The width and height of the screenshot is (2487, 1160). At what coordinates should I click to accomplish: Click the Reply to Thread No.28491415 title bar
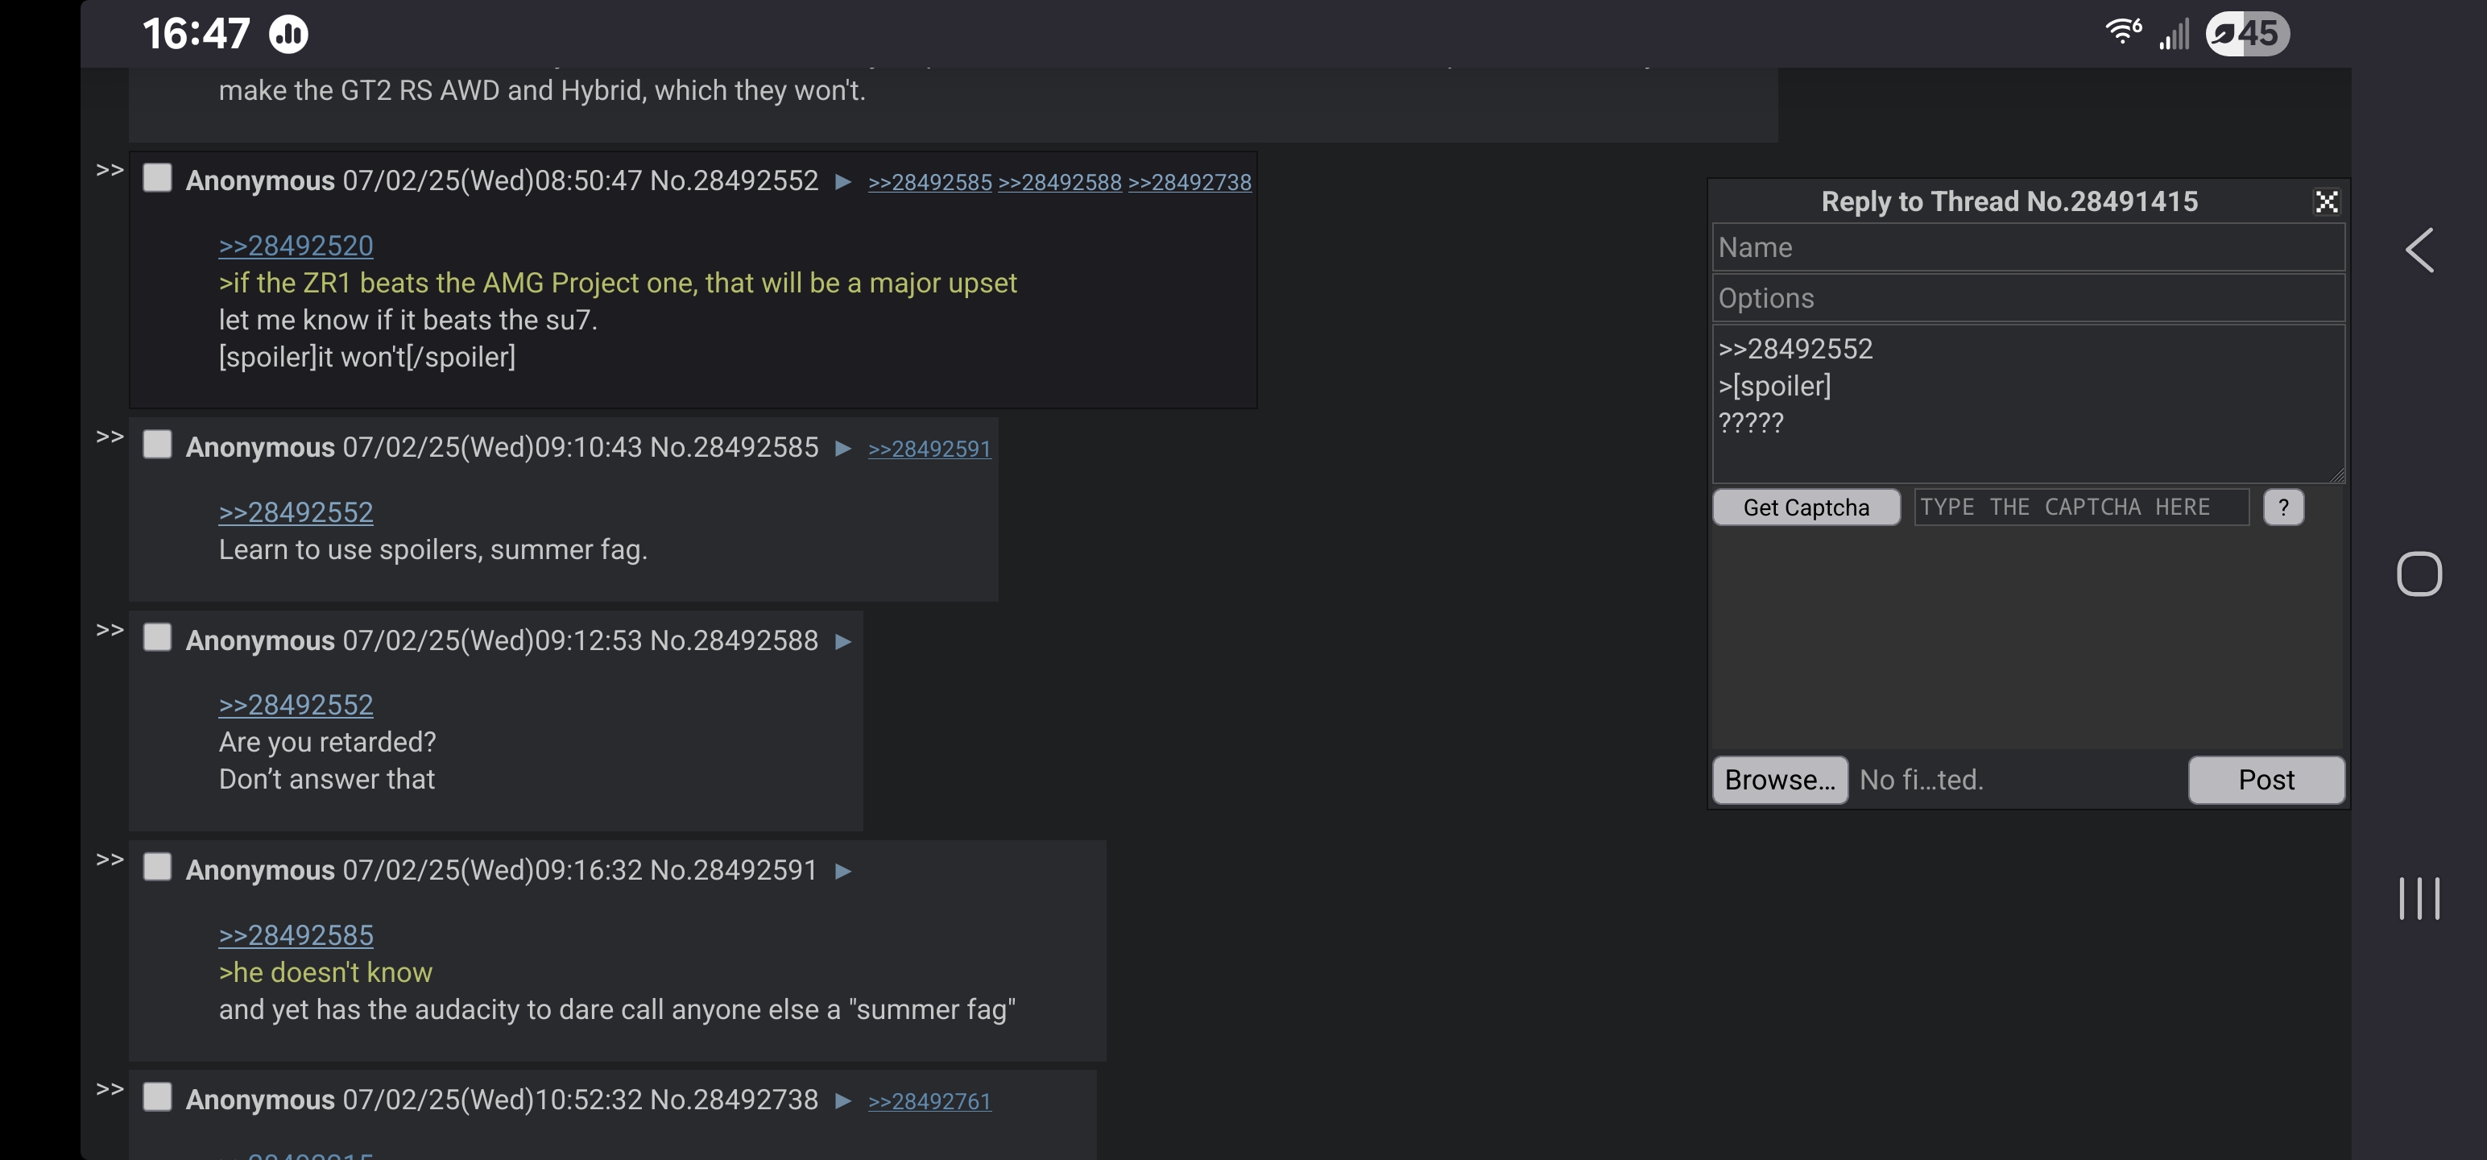2009,201
